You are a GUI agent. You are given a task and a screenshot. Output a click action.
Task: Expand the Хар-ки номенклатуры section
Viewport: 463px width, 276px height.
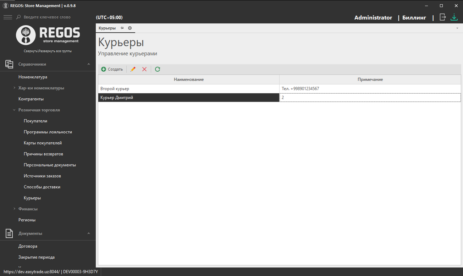coord(14,88)
